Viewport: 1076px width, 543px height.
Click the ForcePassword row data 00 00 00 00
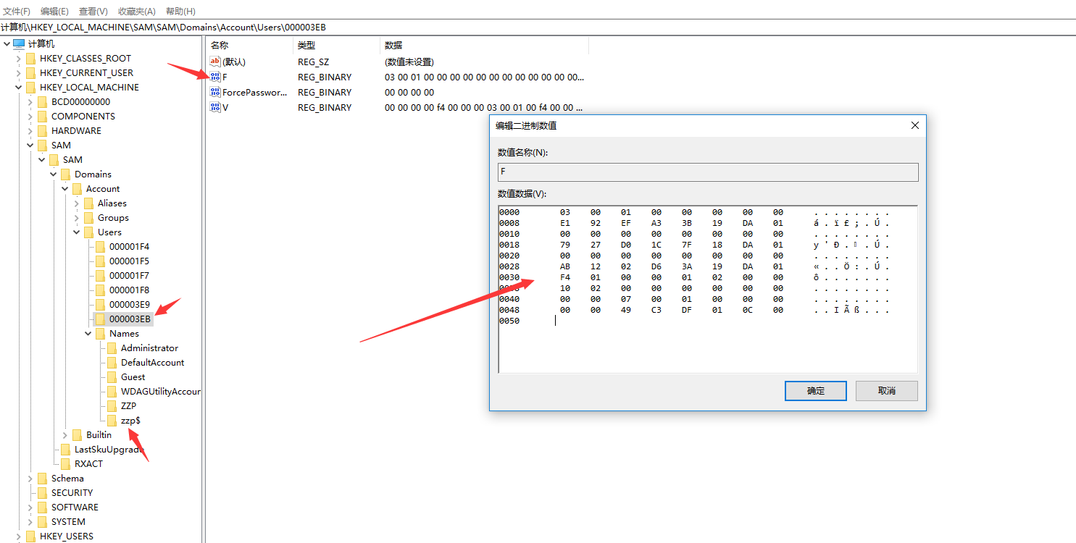point(409,92)
